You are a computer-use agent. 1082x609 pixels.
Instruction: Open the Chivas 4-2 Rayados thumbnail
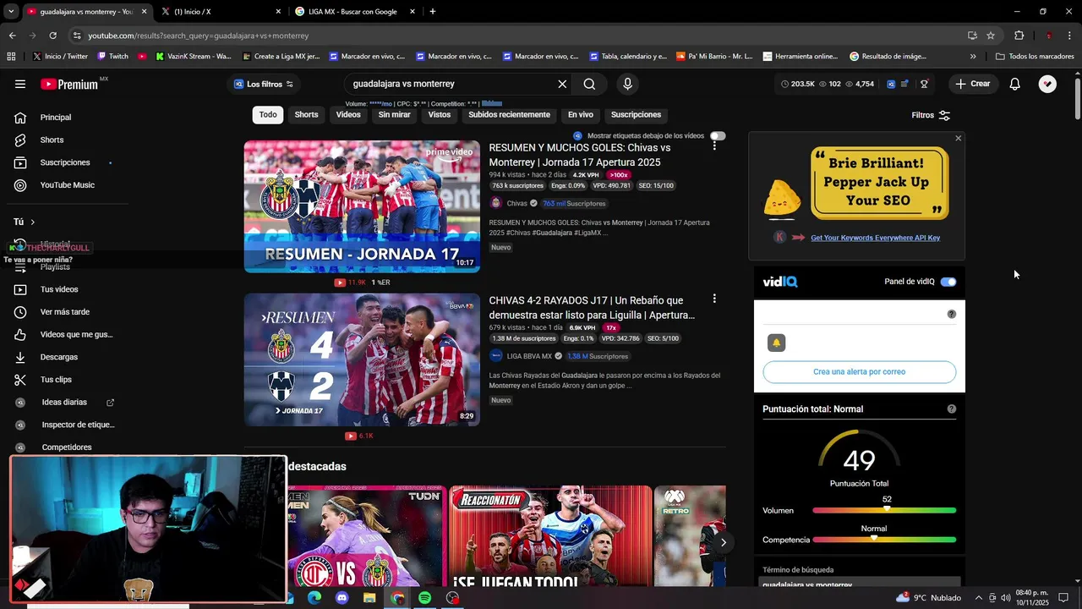click(362, 359)
